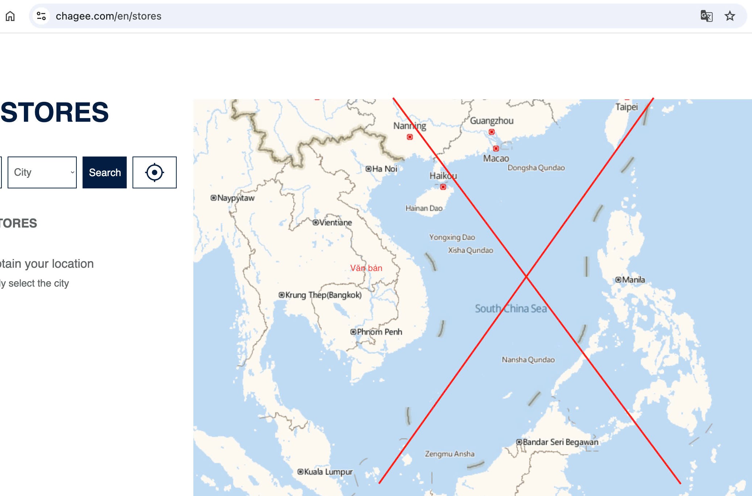Bookmark this page with star icon
The width and height of the screenshot is (752, 496).
730,16
